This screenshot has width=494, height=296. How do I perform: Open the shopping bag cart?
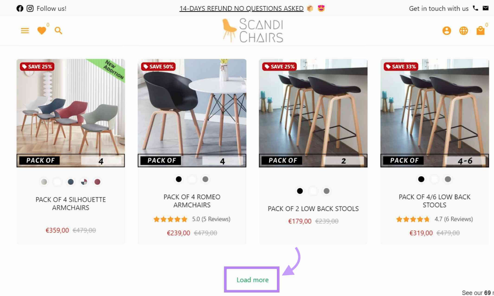click(480, 31)
